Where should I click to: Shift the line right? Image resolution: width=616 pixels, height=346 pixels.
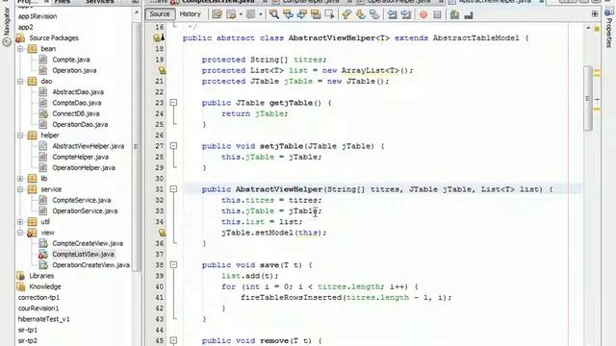click(406, 14)
